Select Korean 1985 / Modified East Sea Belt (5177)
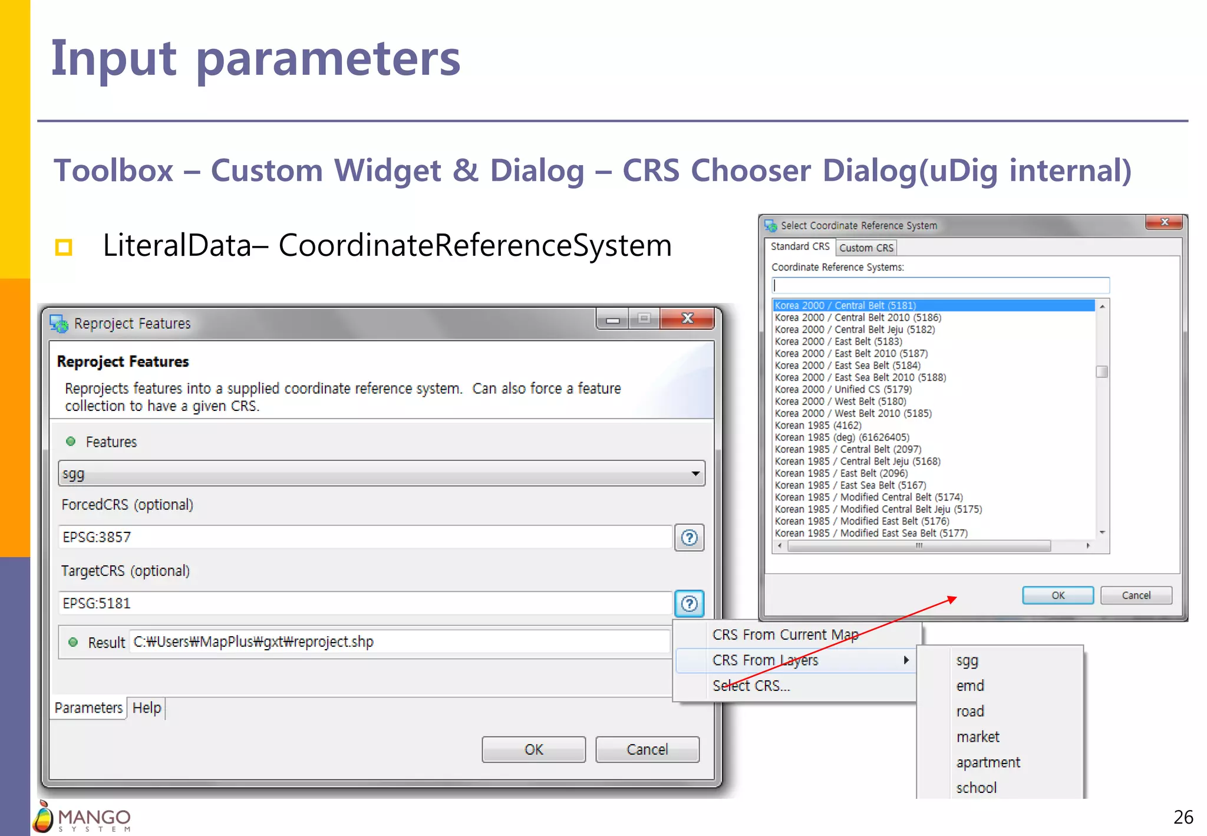Image resolution: width=1207 pixels, height=836 pixels. coord(870,533)
